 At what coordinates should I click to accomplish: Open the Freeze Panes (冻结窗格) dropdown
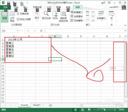click(77, 20)
